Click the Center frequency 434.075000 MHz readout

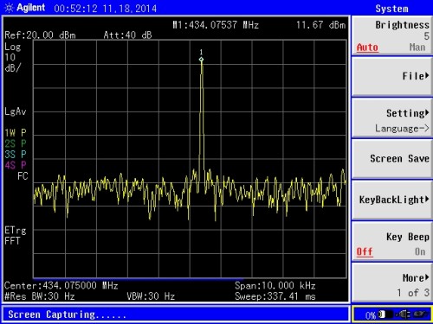[61, 285]
